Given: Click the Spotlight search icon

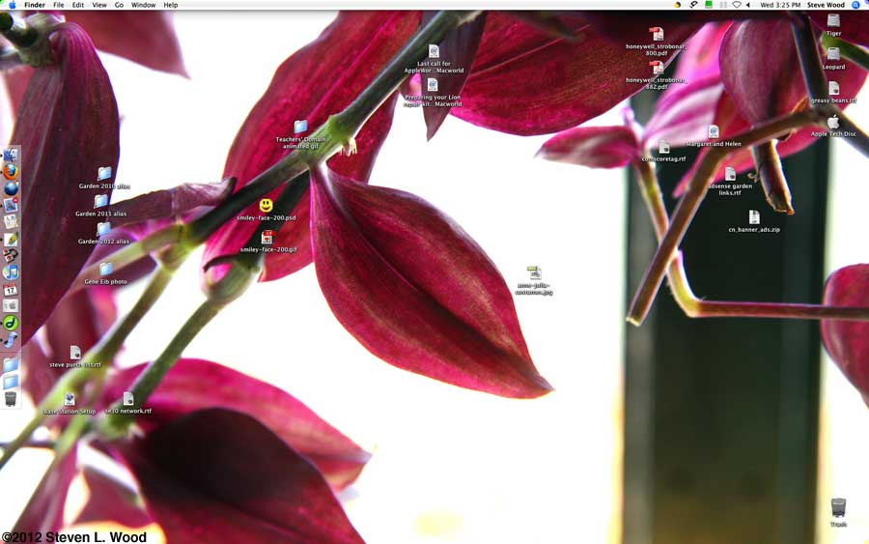Looking at the screenshot, I should point(856,5).
